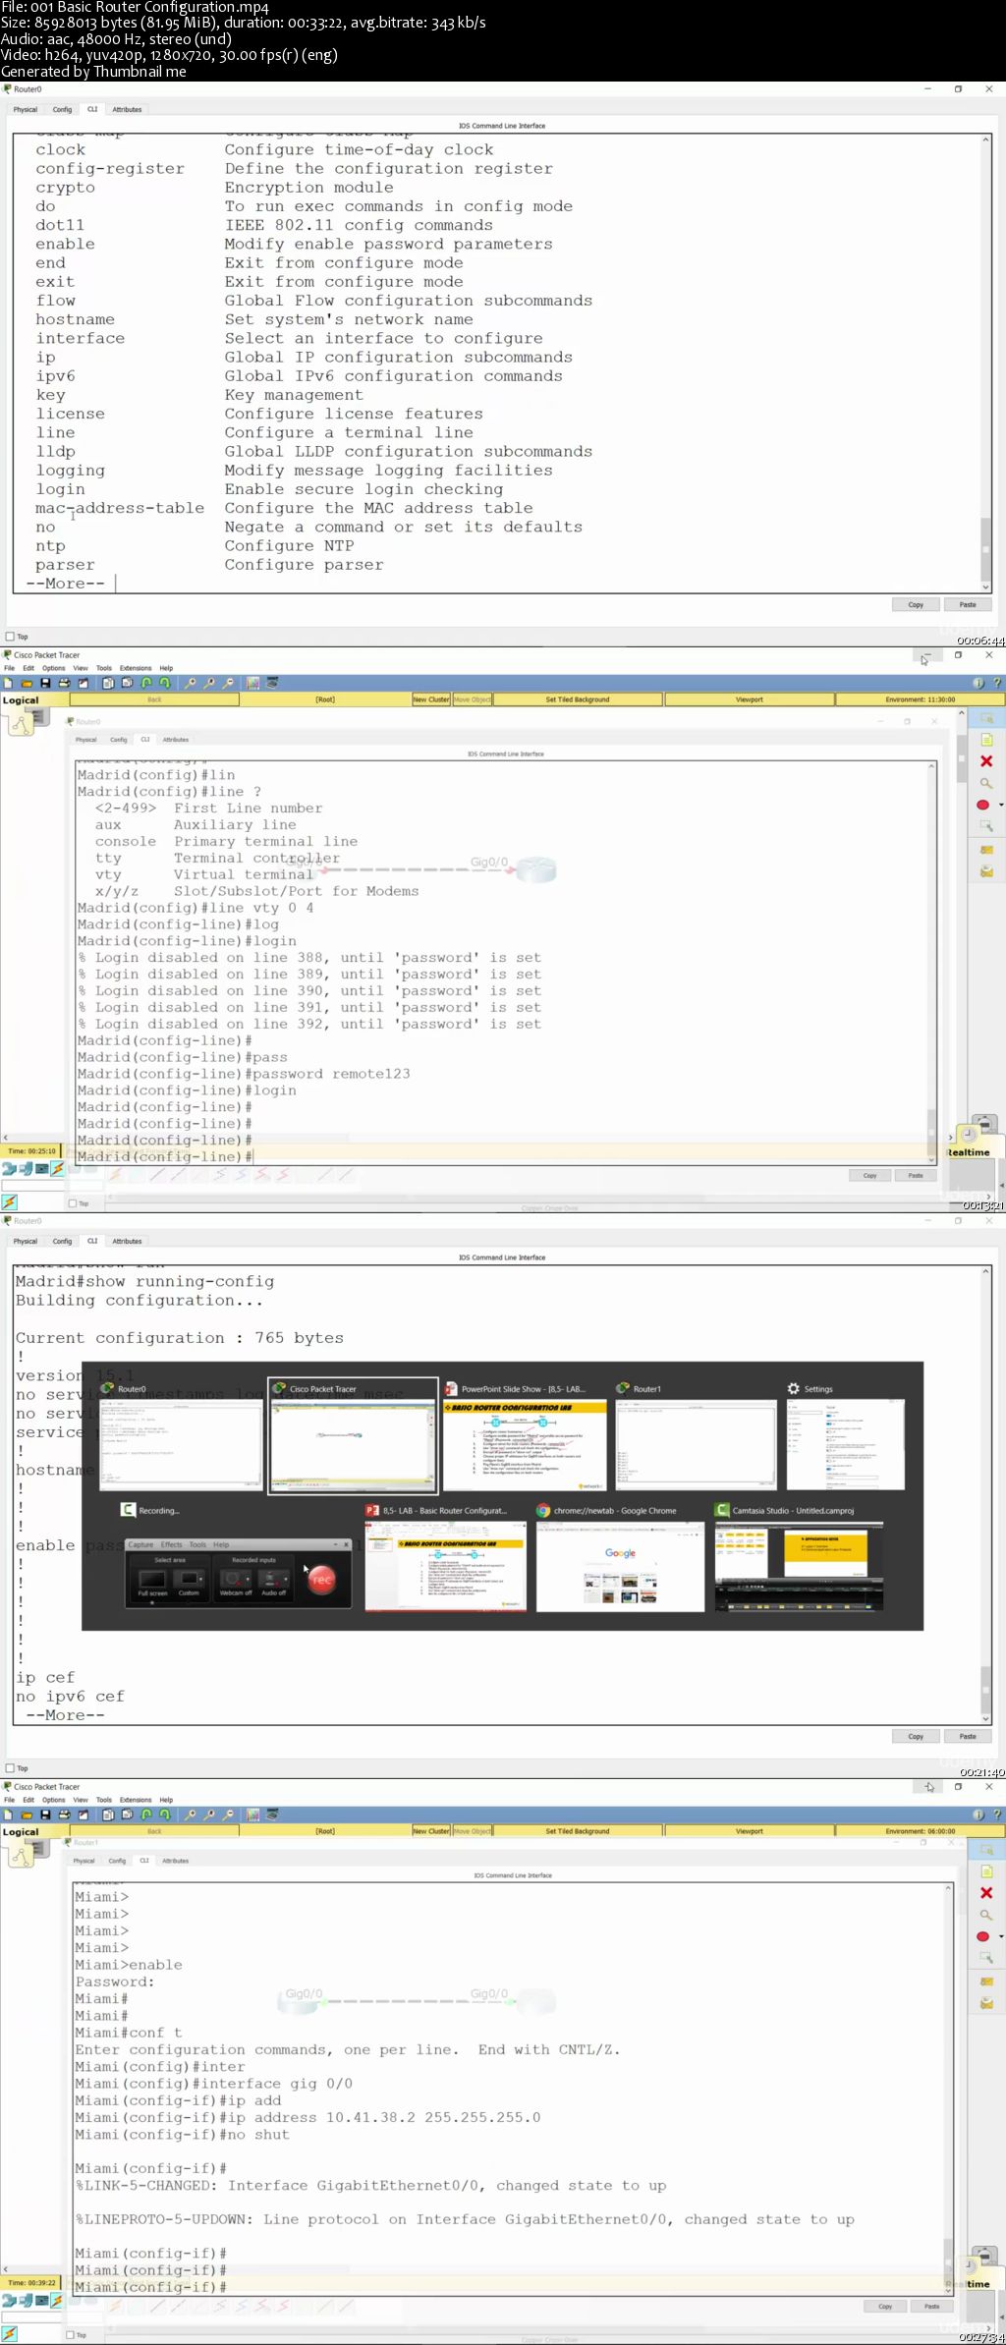Click Undo icon in toolbar above Miami CLI
The image size is (1006, 2345).
coord(146,1815)
